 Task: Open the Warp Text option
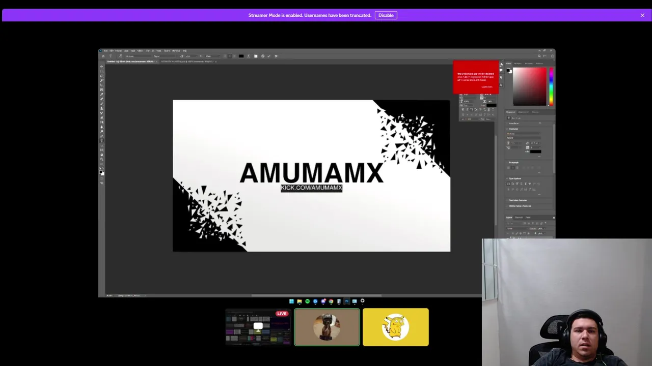tap(249, 56)
